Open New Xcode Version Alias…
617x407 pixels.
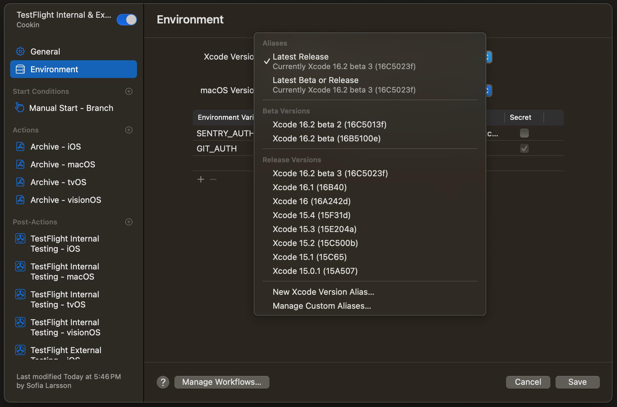pyautogui.click(x=370, y=292)
